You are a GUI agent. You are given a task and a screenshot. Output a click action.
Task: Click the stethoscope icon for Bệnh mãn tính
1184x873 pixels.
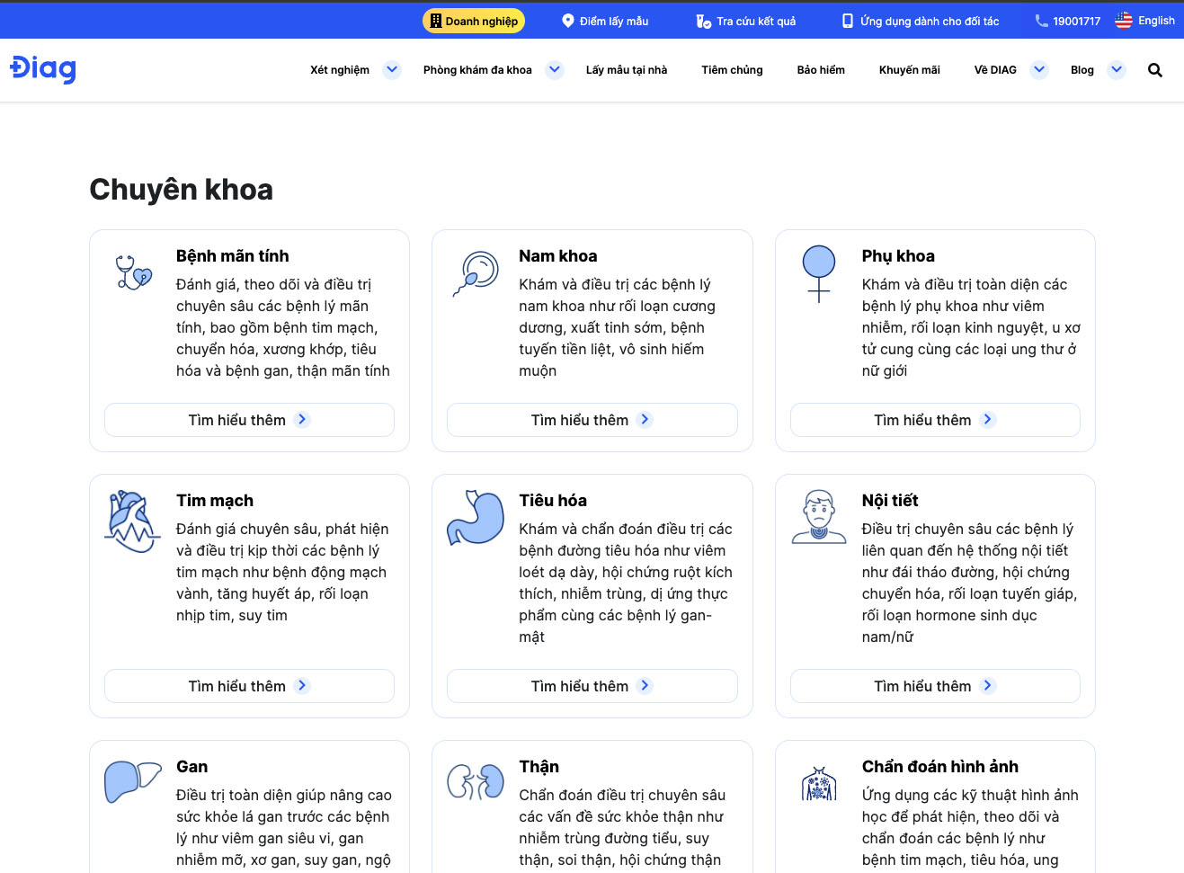pos(134,272)
